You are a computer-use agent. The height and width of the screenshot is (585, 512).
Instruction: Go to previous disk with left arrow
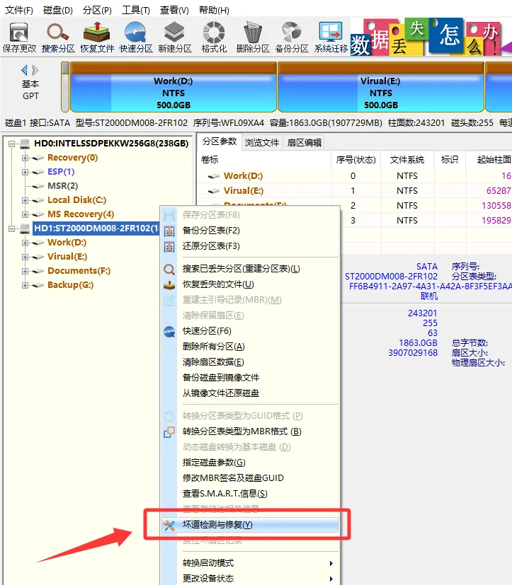click(25, 70)
